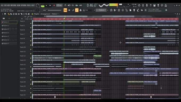Click the Stop playback button
Screen dimensions: 181x102
click(x=50, y=5)
